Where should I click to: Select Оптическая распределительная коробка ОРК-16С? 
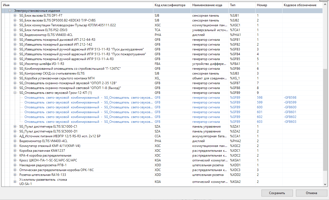click(x=56, y=170)
